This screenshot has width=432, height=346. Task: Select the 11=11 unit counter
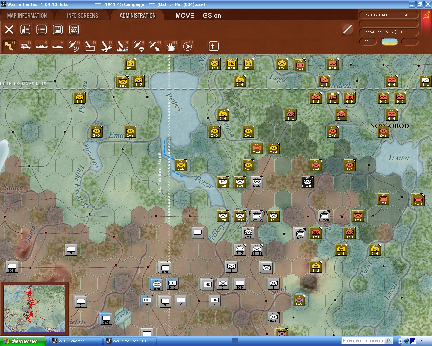coord(256,250)
